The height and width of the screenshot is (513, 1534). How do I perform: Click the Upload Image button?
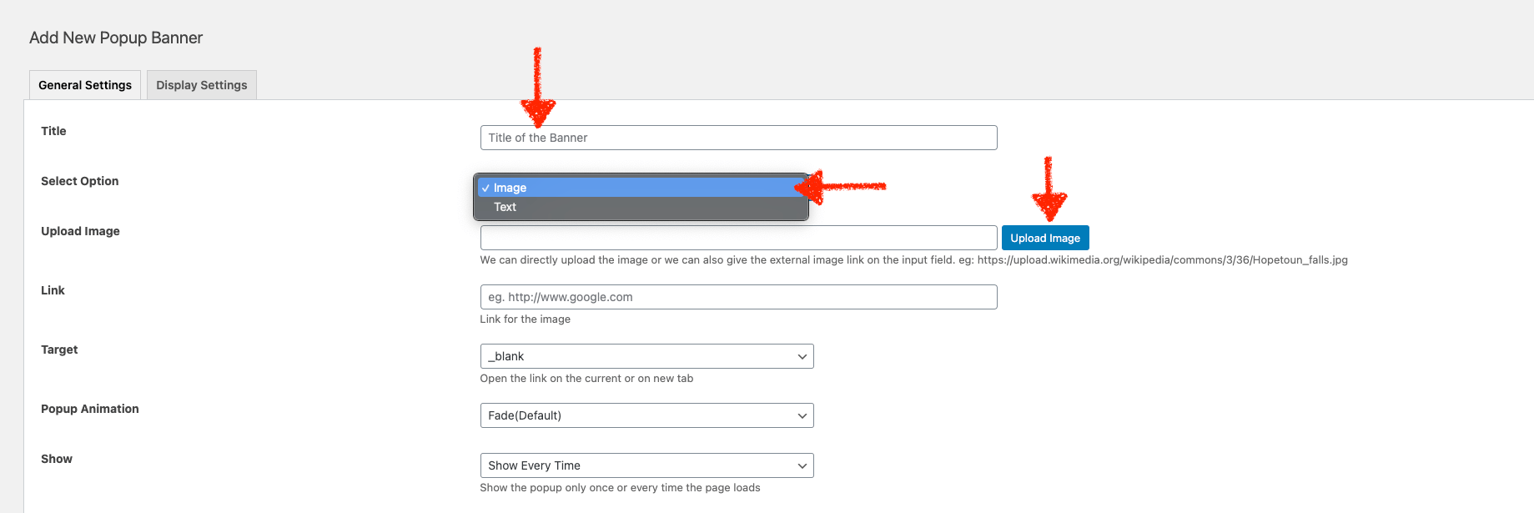pos(1045,238)
